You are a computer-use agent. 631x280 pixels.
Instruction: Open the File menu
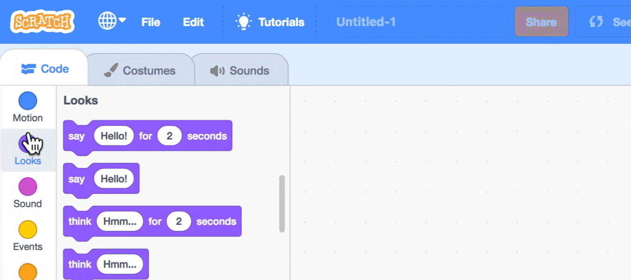151,22
